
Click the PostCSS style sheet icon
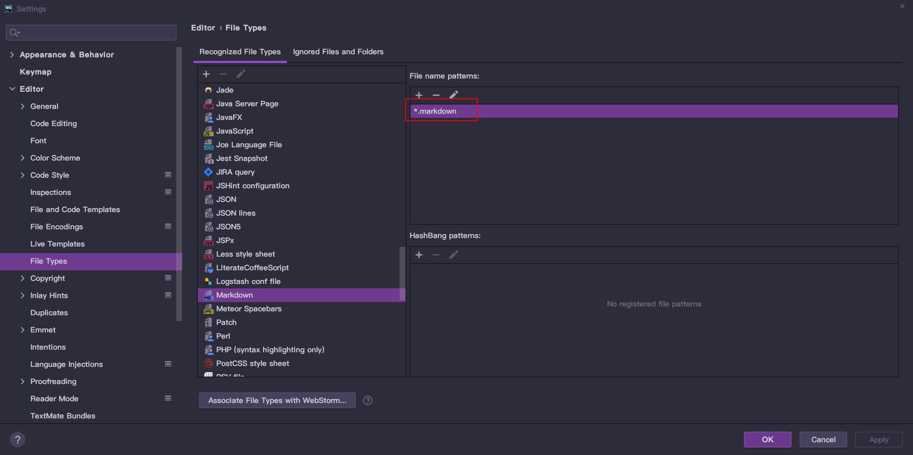[x=208, y=363]
